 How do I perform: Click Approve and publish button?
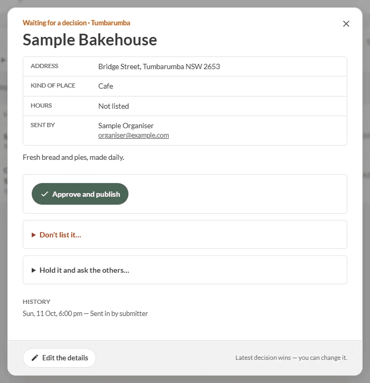coord(80,194)
